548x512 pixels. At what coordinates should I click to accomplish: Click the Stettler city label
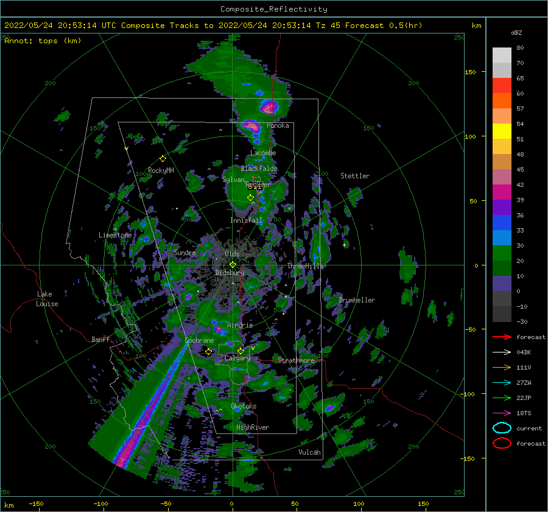355,176
